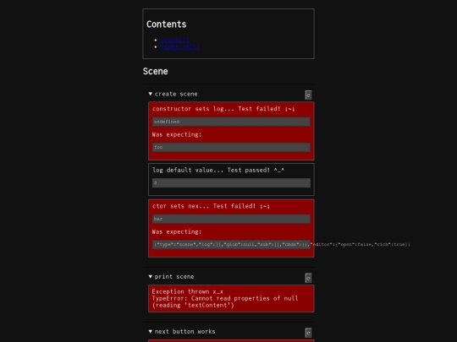457x342 pixels.
Task: Click the 'bar' result value box
Action: pyautogui.click(x=231, y=219)
